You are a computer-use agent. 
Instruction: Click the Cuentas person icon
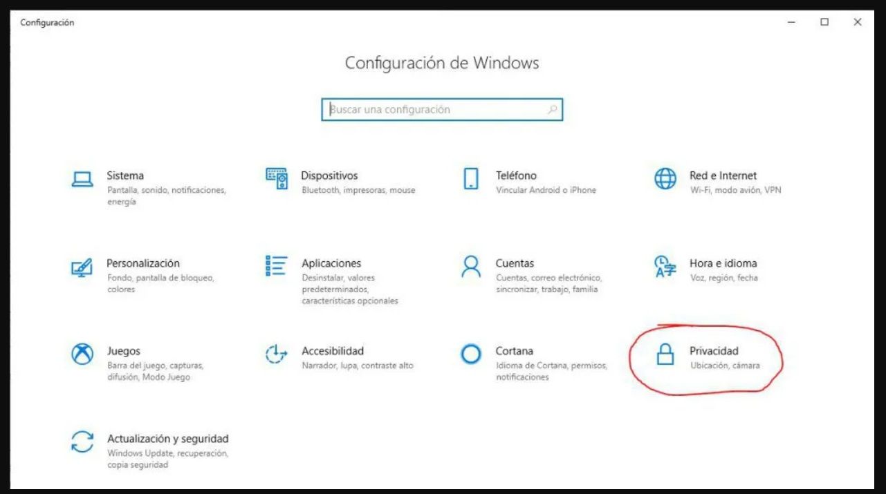pos(471,266)
